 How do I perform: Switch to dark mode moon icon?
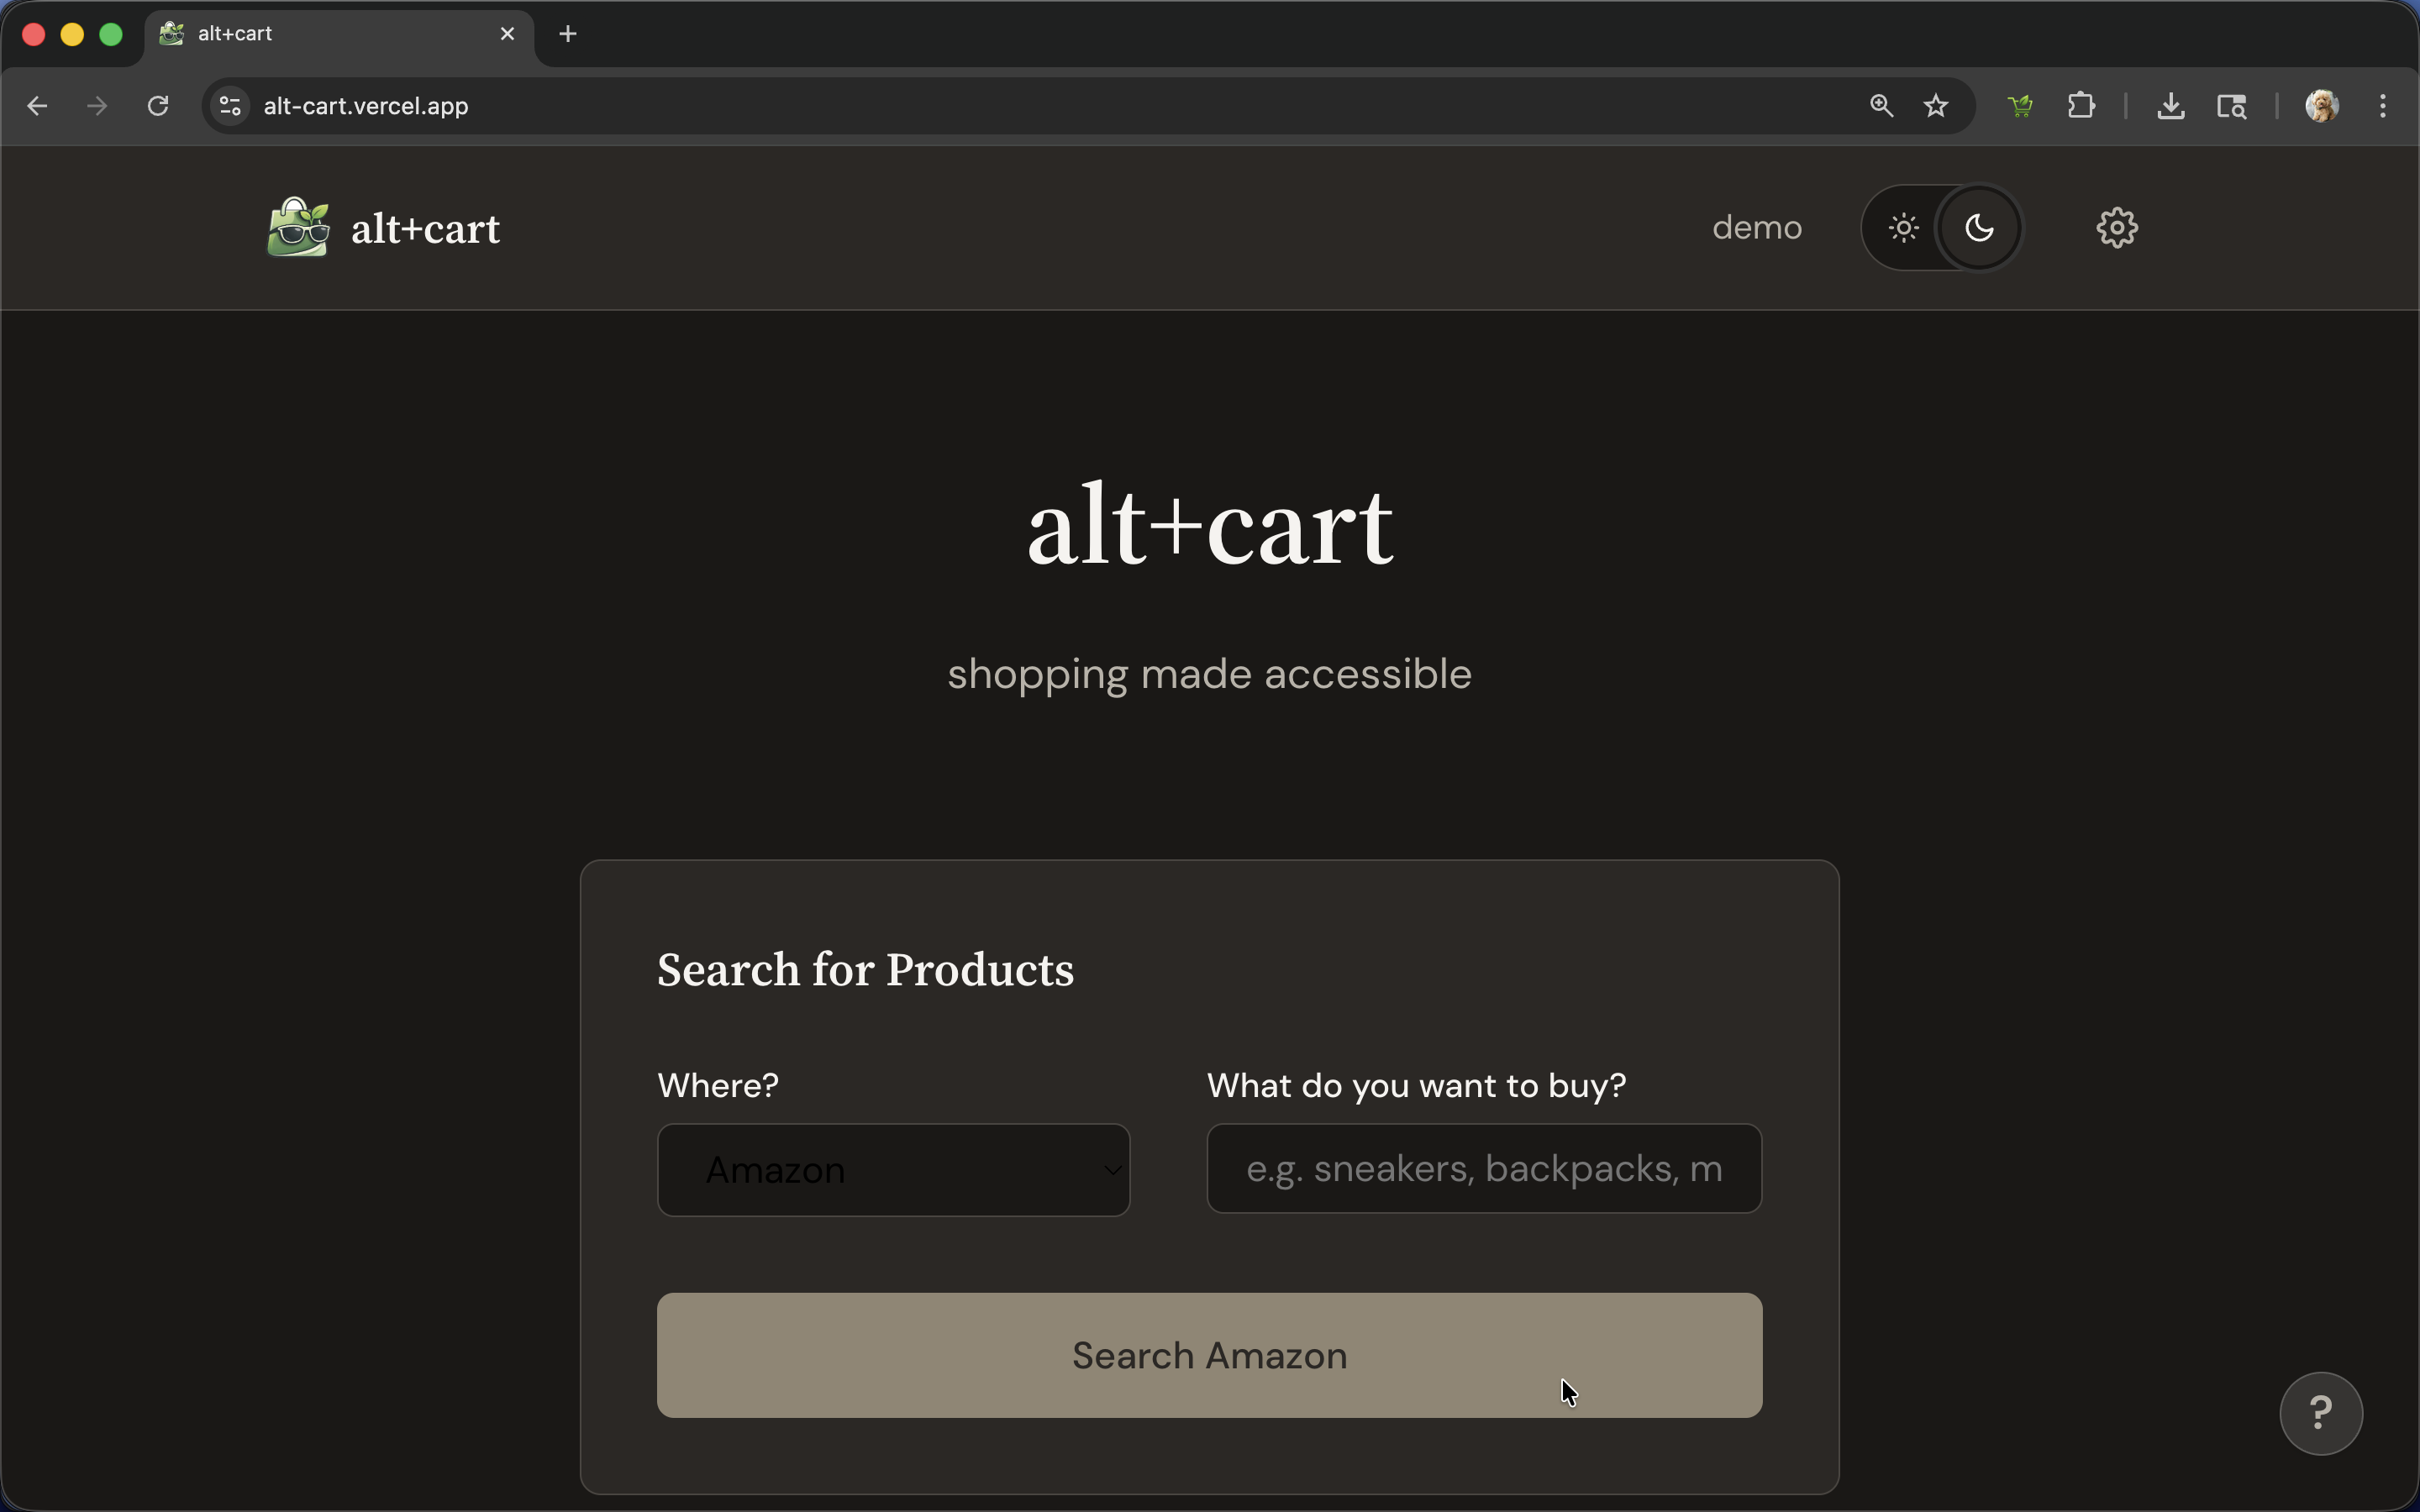click(x=1979, y=228)
